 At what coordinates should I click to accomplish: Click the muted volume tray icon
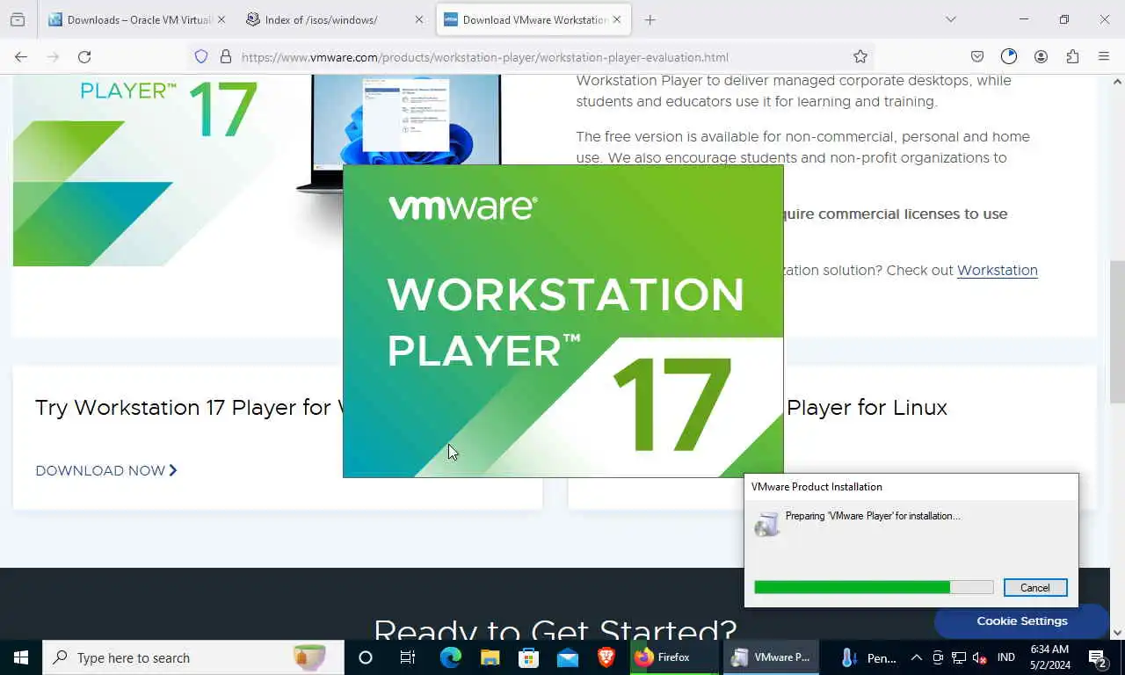tap(980, 657)
